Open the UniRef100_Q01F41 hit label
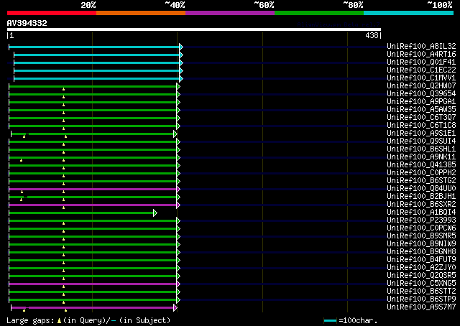The image size is (460, 326). [421, 62]
